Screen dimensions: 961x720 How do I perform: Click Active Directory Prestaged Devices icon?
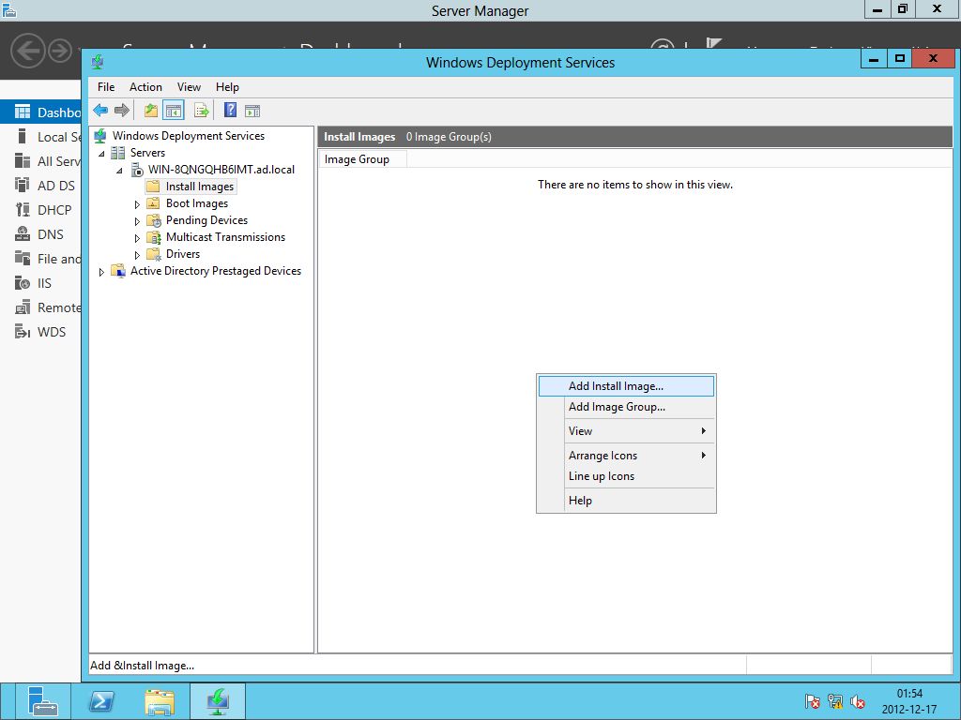pyautogui.click(x=117, y=271)
